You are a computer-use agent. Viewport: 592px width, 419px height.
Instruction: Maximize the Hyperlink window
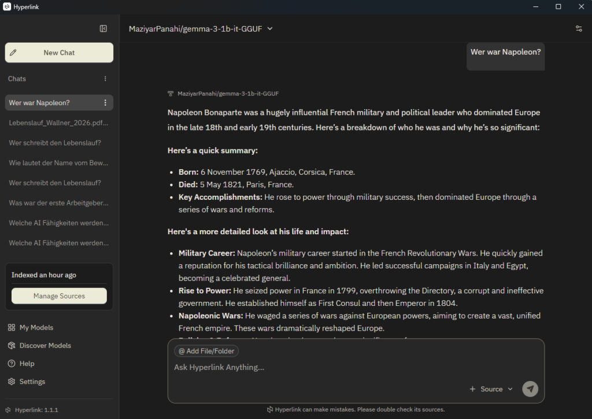pyautogui.click(x=558, y=7)
